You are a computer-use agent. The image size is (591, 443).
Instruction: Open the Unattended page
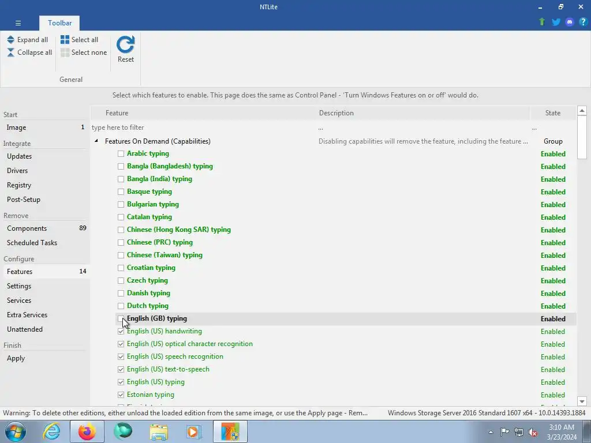[45, 329]
